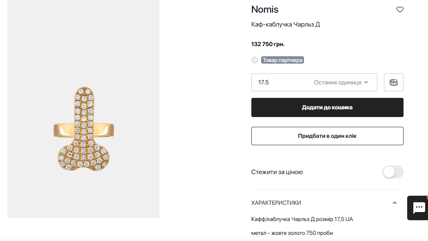Click the Остання одиниця stock text

tap(337, 82)
